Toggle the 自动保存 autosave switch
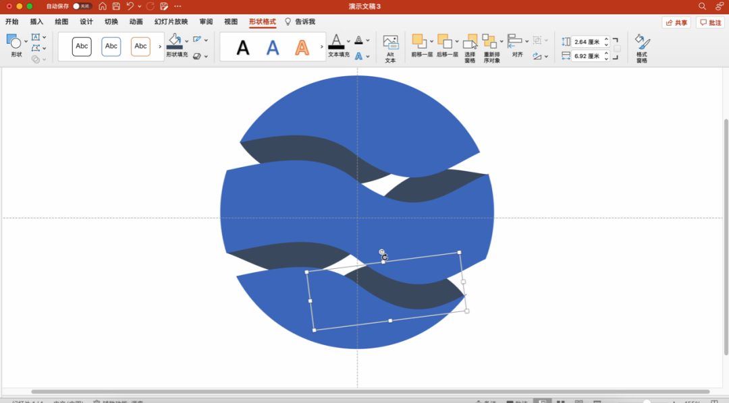Viewport: 729px width, 403px height. tap(82, 6)
